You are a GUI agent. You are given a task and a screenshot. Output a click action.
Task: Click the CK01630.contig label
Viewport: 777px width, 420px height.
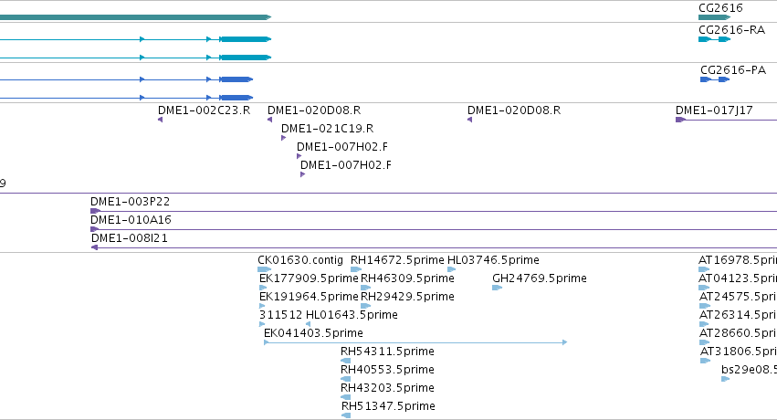300,260
